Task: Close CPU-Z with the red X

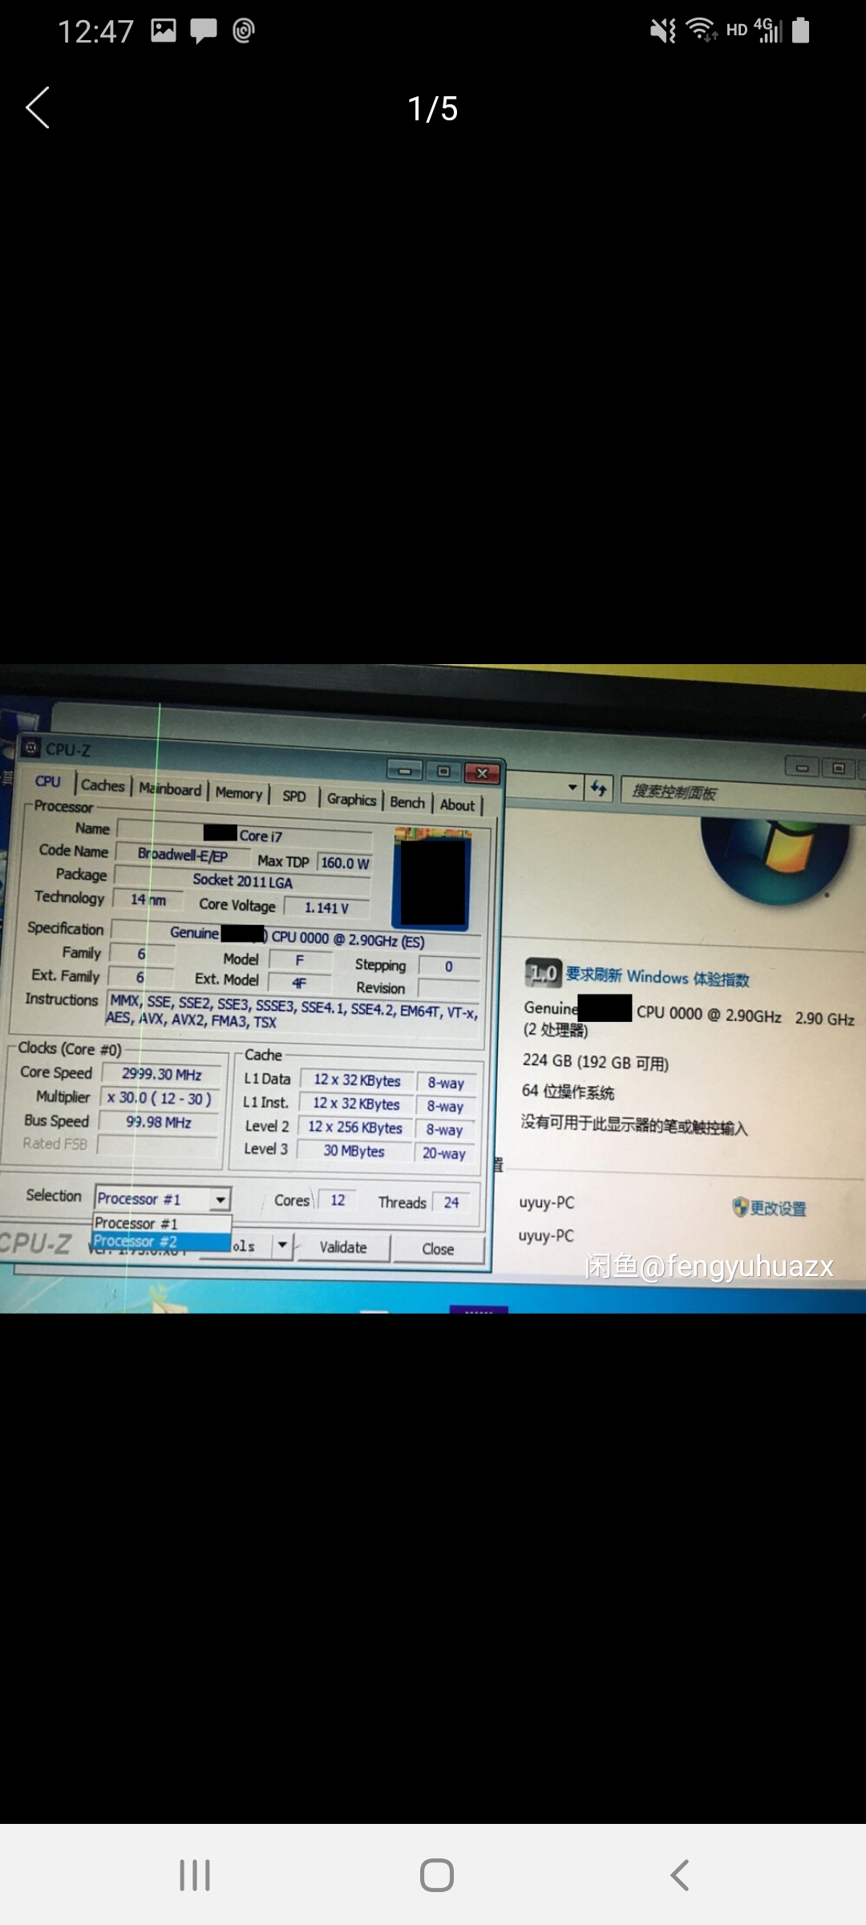Action: [x=482, y=773]
